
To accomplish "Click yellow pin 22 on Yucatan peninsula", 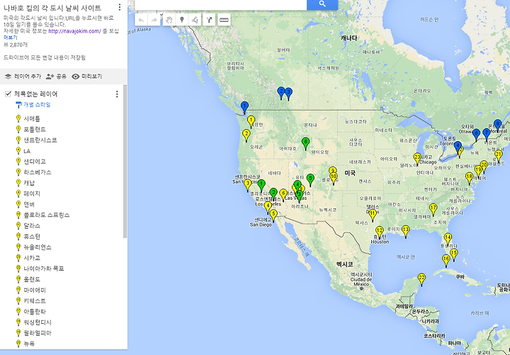I will coord(421,279).
